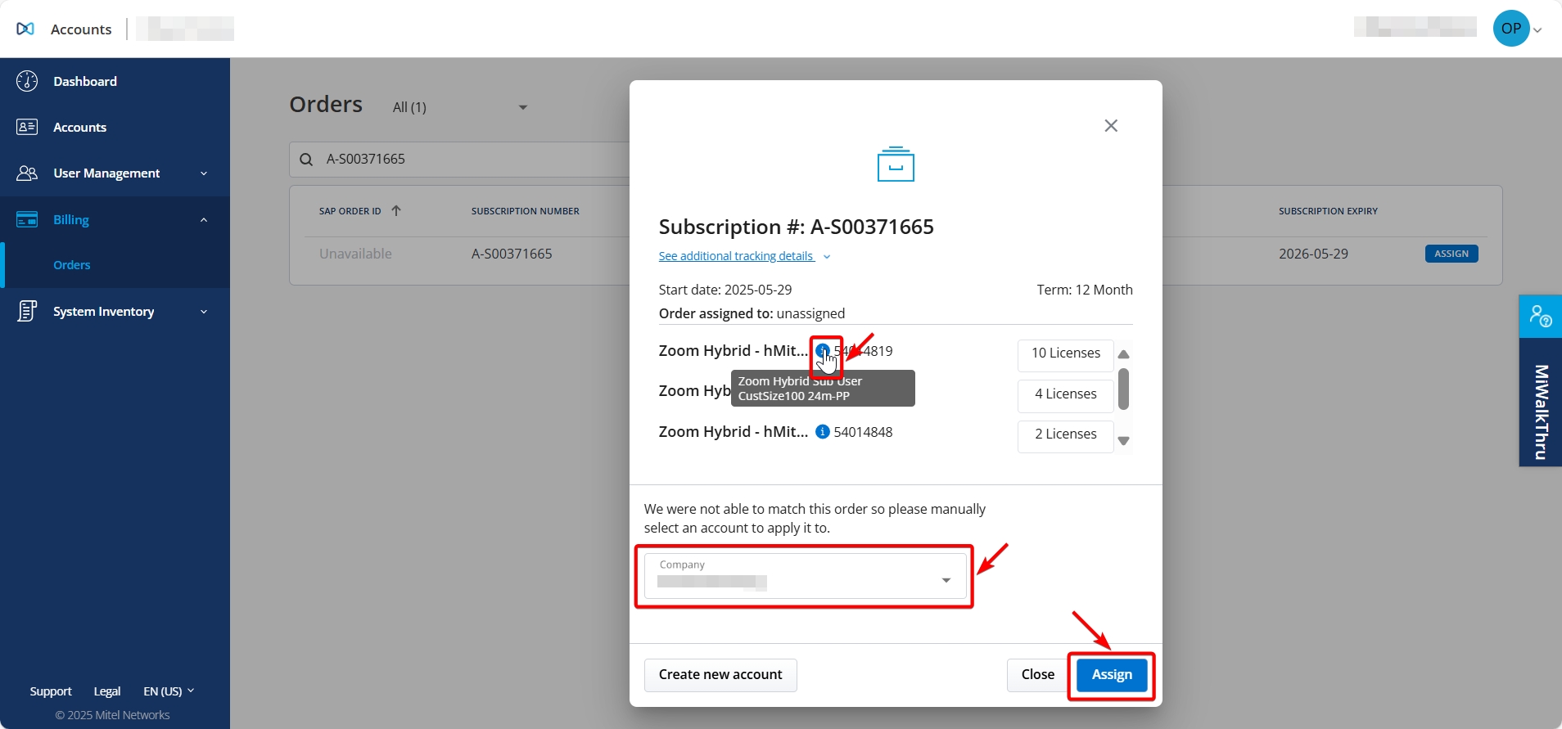Click the OP user avatar

pyautogui.click(x=1511, y=29)
